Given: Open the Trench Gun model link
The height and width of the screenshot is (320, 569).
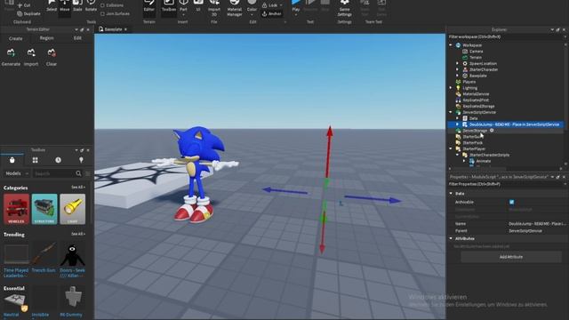Looking at the screenshot, I should pyautogui.click(x=44, y=270).
